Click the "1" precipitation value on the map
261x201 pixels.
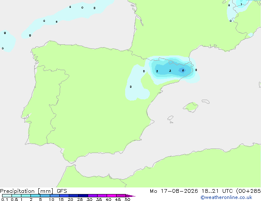tap(241, 5)
